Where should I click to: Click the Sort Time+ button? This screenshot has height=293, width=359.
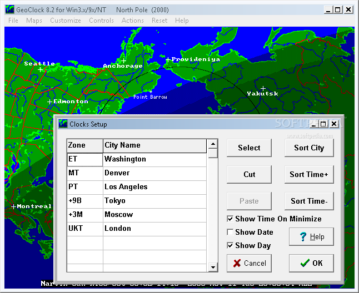(x=309, y=174)
